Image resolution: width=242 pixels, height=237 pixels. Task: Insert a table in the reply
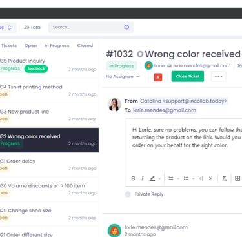237,178
